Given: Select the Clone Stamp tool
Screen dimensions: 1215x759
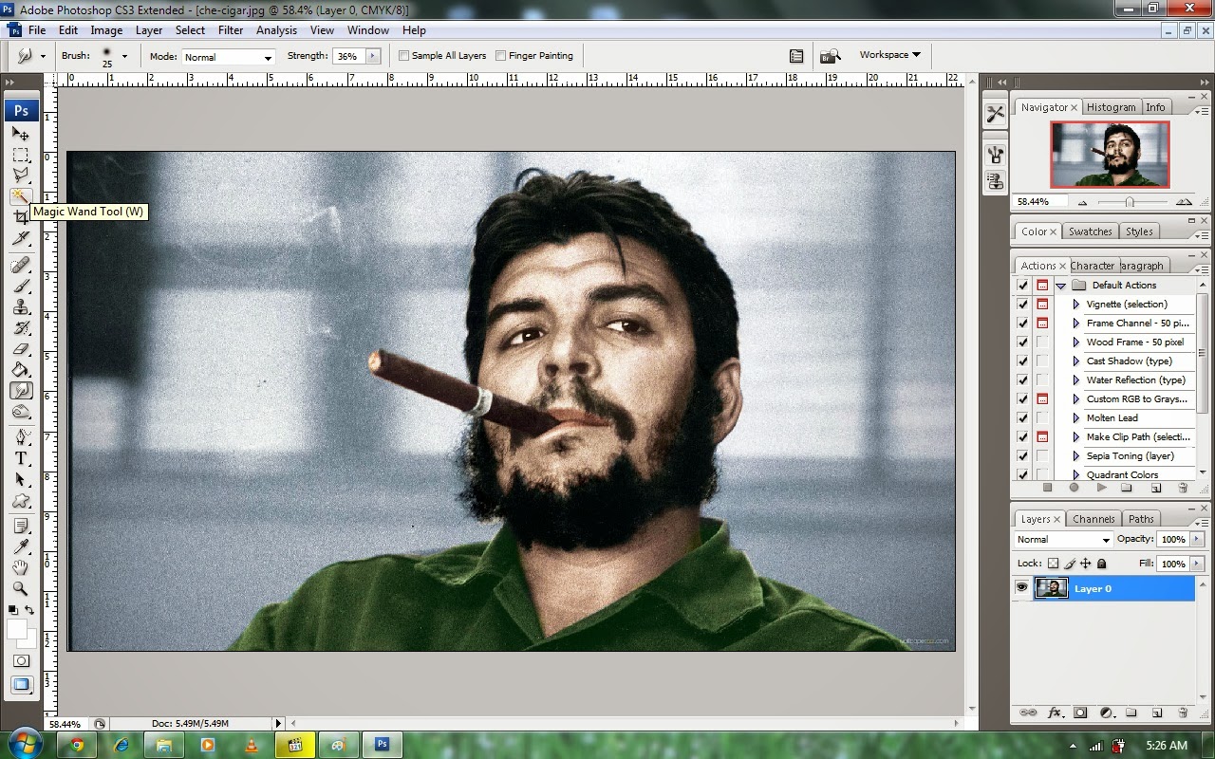Looking at the screenshot, I should tap(21, 306).
